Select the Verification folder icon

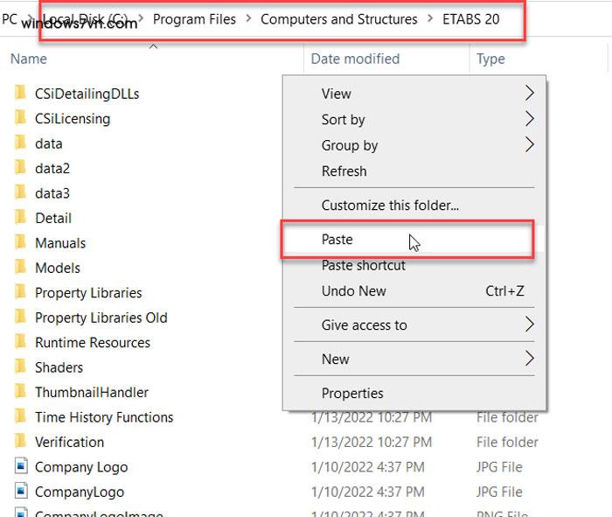tap(21, 442)
